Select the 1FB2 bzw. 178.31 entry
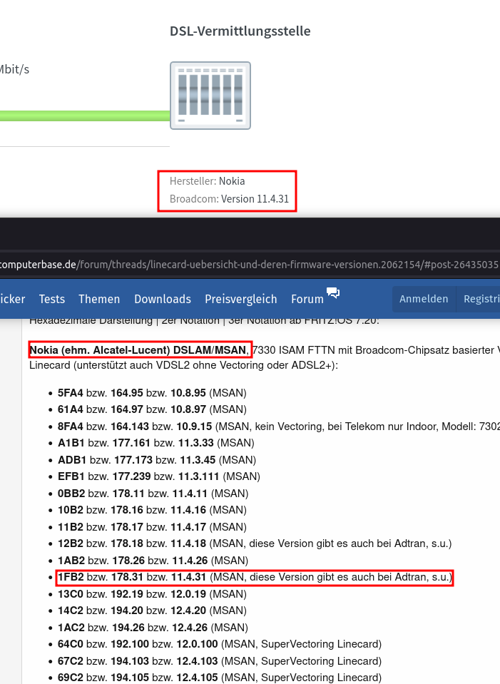The width and height of the screenshot is (500, 684). pos(255,577)
